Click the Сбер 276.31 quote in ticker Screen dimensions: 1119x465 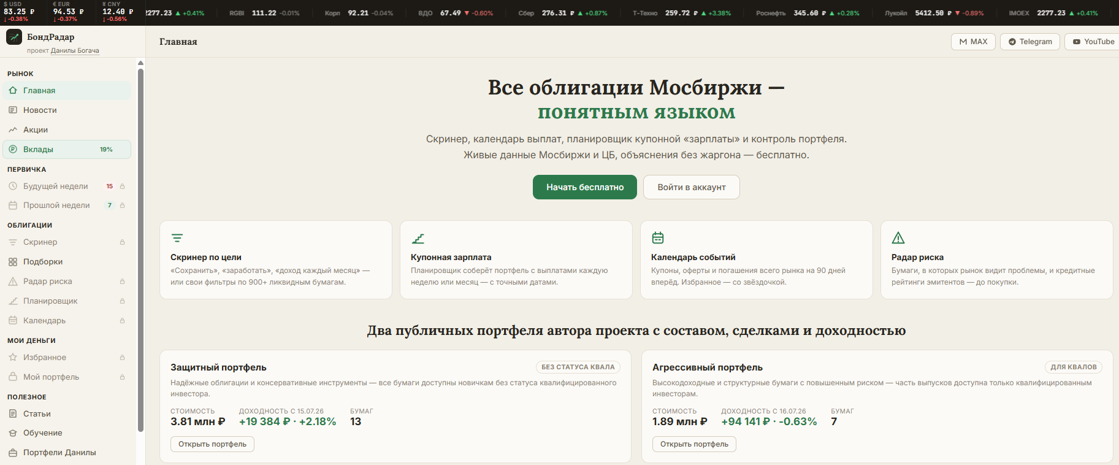(563, 13)
